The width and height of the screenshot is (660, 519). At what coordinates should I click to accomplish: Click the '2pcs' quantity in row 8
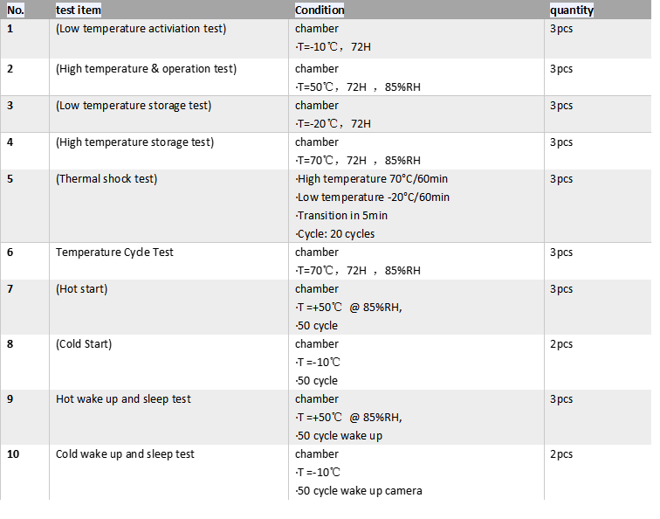pos(561,344)
